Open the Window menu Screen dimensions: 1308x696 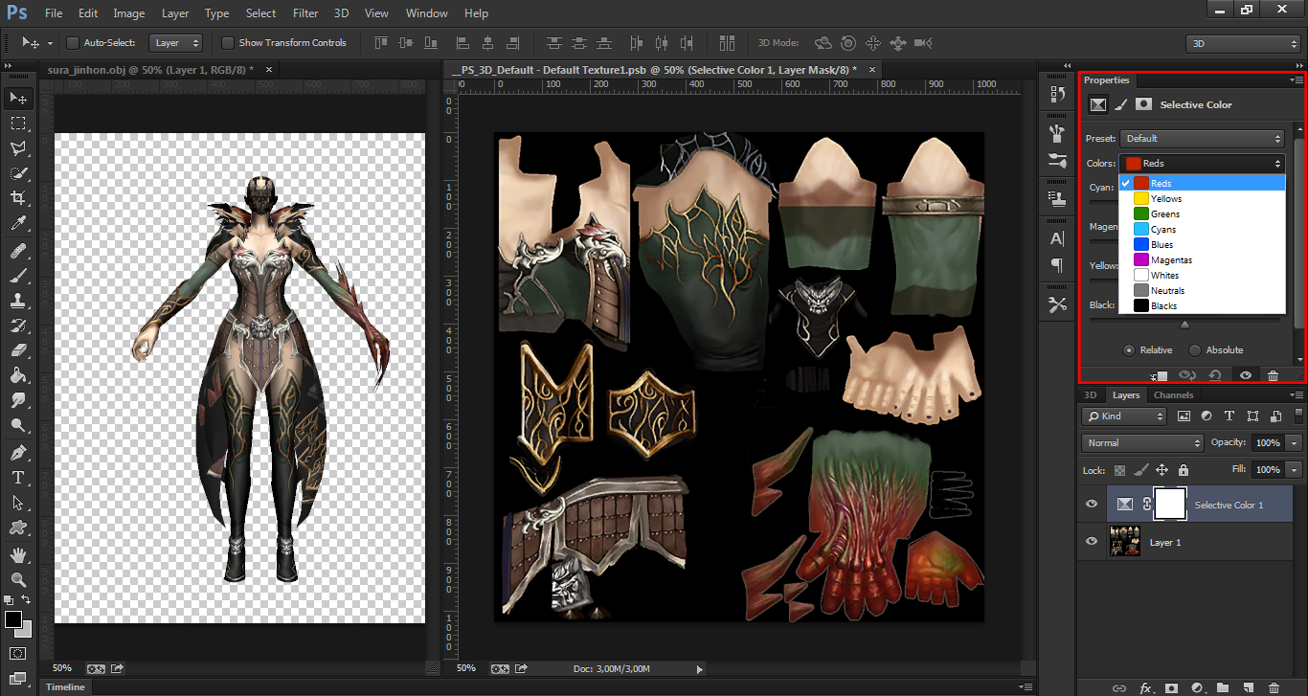click(426, 13)
